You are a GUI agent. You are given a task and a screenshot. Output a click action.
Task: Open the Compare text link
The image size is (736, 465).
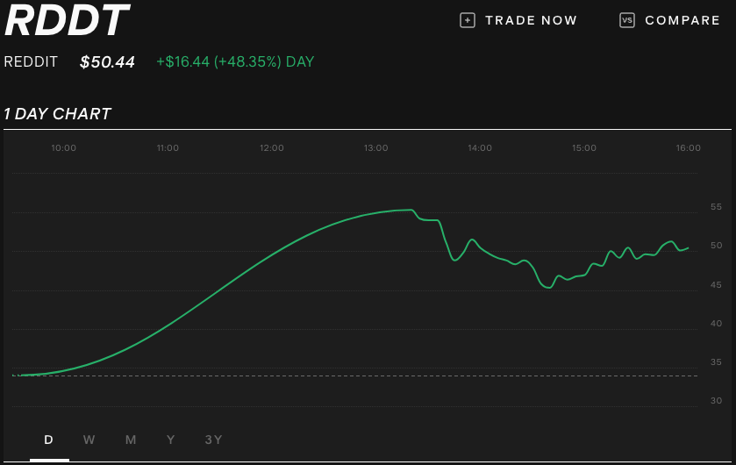coord(682,20)
